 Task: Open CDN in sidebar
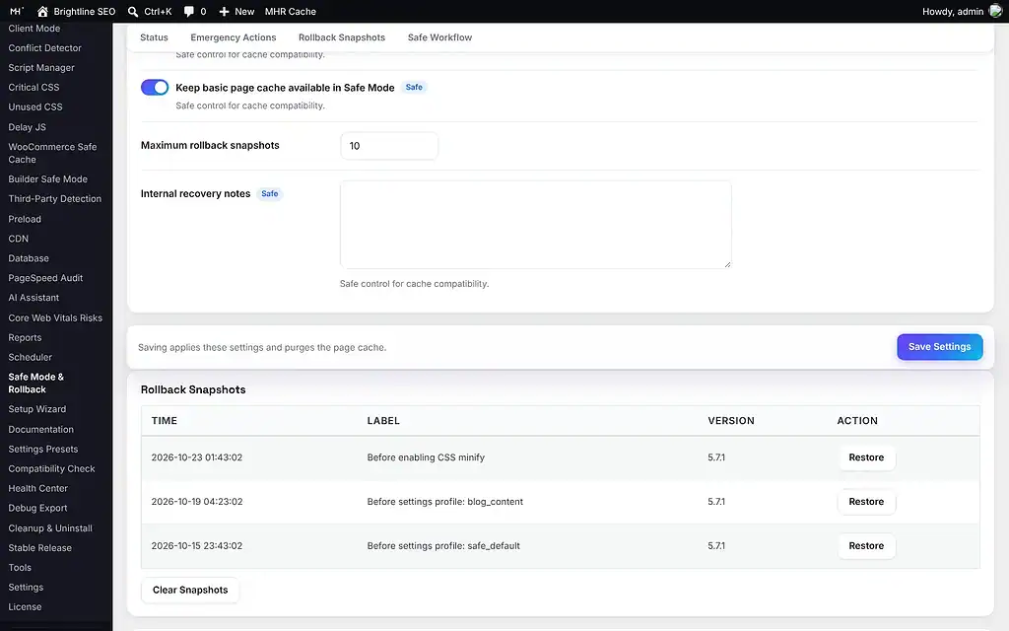(18, 239)
